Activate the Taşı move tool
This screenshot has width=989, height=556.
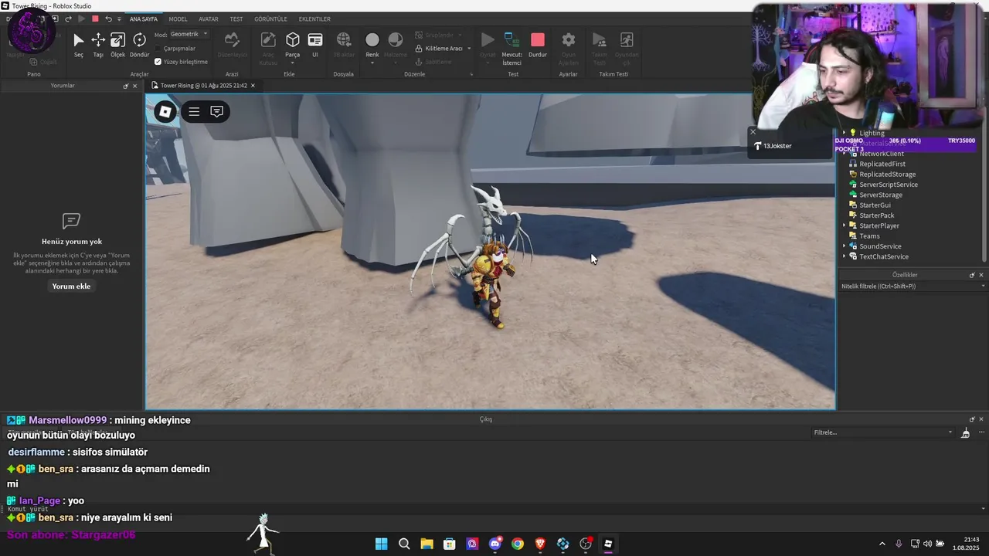tap(98, 45)
